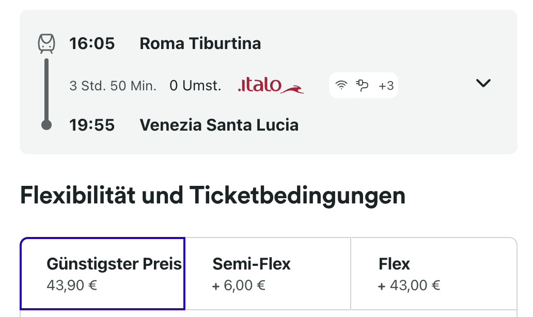533x317 pixels.
Task: Click the Venezia Santa Lucia arrival station
Action: pyautogui.click(x=219, y=125)
